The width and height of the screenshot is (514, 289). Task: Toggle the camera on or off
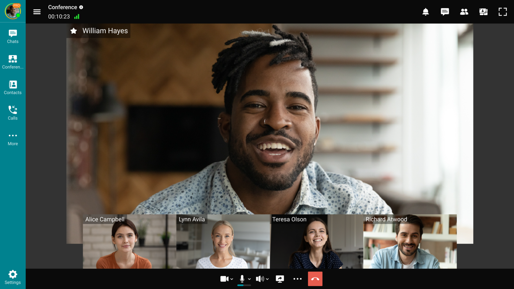point(224,279)
